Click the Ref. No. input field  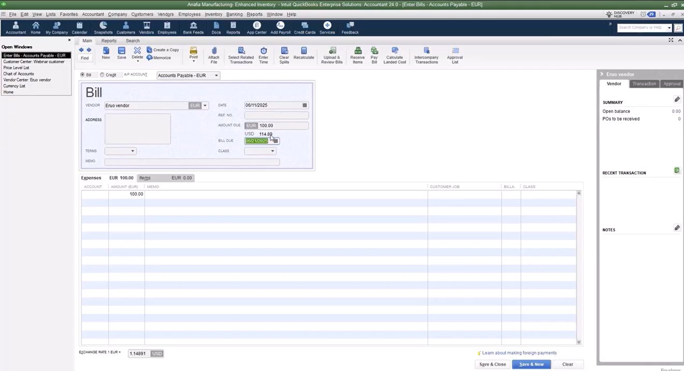pos(276,116)
